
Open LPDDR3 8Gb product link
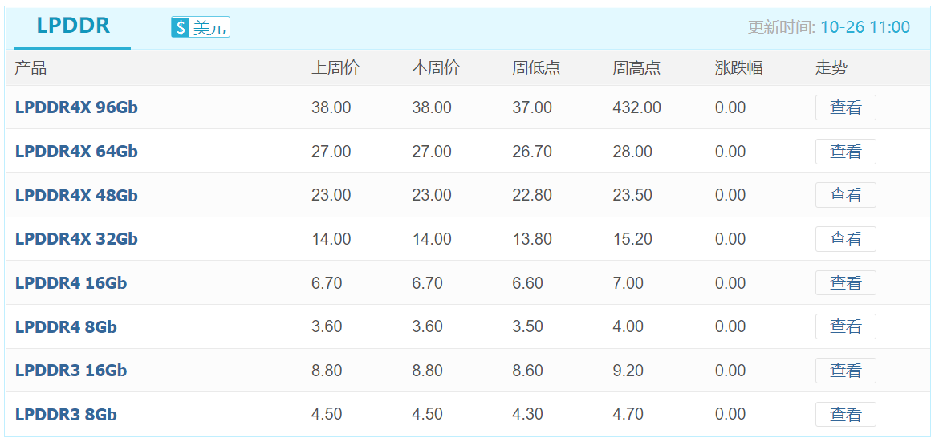pyautogui.click(x=66, y=415)
